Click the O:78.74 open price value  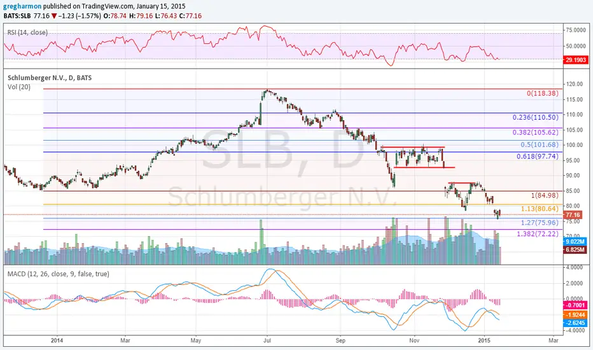pos(115,16)
